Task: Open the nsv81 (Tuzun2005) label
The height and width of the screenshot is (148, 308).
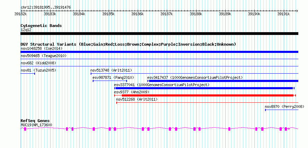Action: point(38,70)
